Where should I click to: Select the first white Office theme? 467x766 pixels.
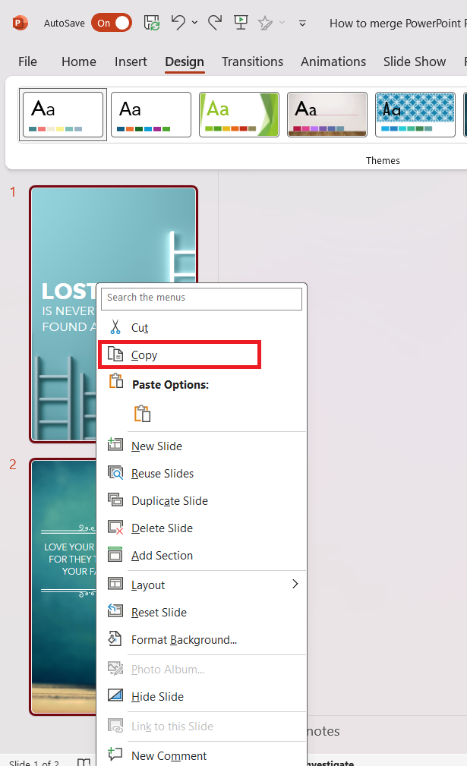pyautogui.click(x=63, y=115)
